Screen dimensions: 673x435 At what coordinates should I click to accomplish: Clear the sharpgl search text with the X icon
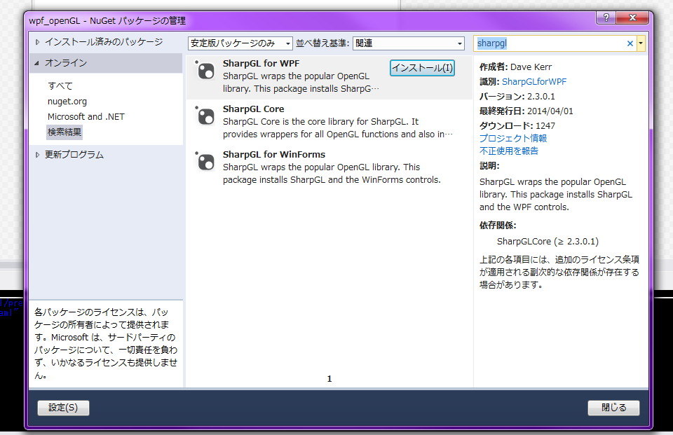click(x=630, y=43)
